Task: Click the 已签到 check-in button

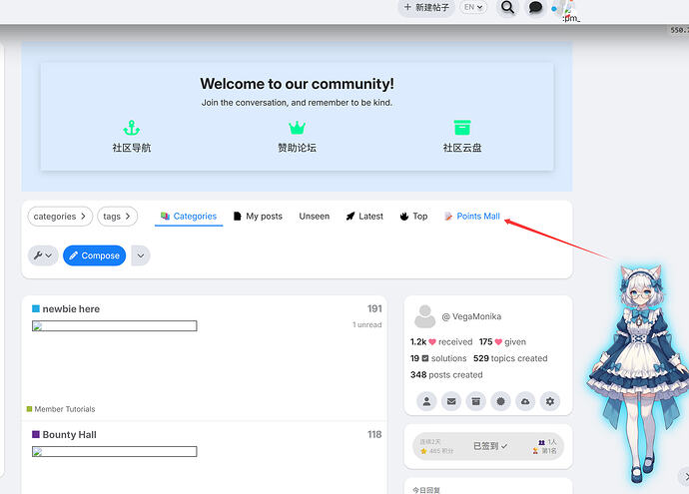Action: tap(490, 446)
